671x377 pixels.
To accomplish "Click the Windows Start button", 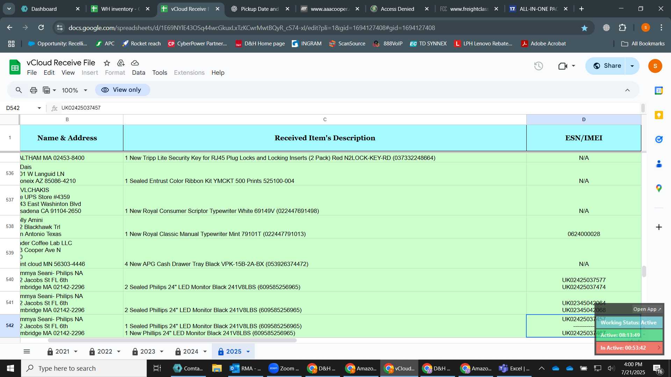I will pos(10,368).
